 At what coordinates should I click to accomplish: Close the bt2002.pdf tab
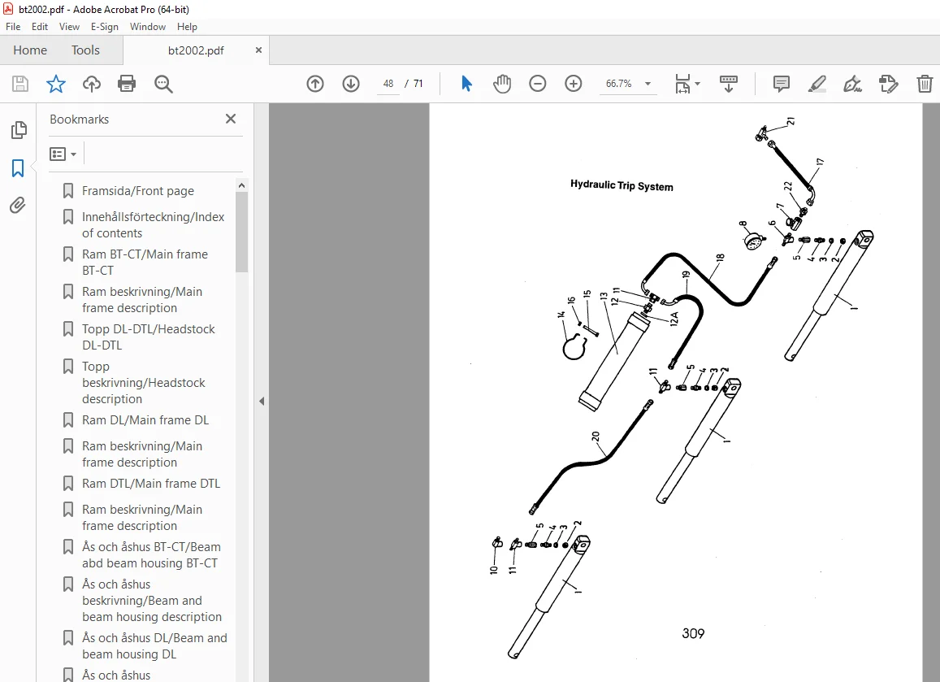coord(258,50)
